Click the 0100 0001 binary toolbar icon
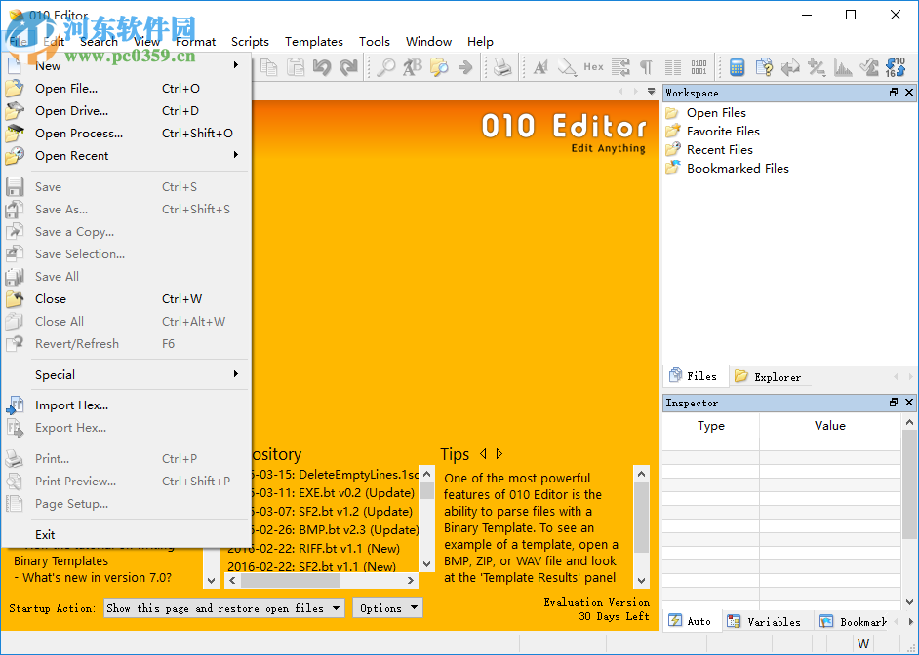 coord(699,67)
